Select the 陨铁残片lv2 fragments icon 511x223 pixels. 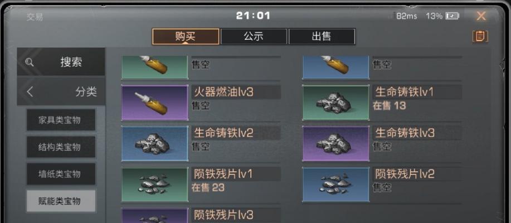click(335, 185)
